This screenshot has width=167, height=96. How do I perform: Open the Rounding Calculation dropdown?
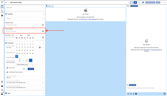(x=25, y=62)
